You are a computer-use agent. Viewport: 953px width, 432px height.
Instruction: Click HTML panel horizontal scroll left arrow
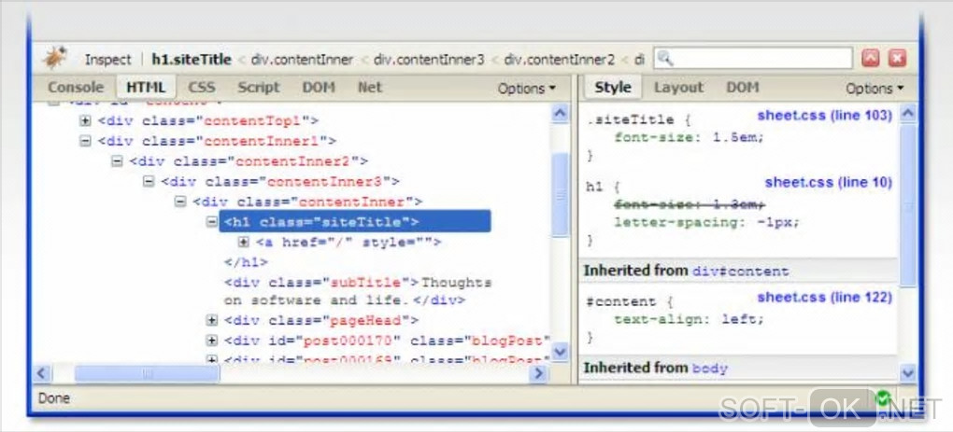pos(42,373)
